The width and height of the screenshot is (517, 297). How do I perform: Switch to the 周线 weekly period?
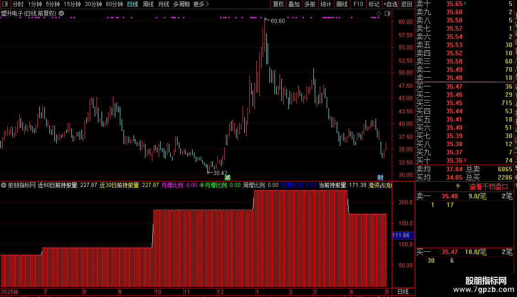click(x=148, y=4)
